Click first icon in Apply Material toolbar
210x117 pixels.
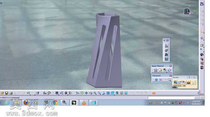coord(156,70)
